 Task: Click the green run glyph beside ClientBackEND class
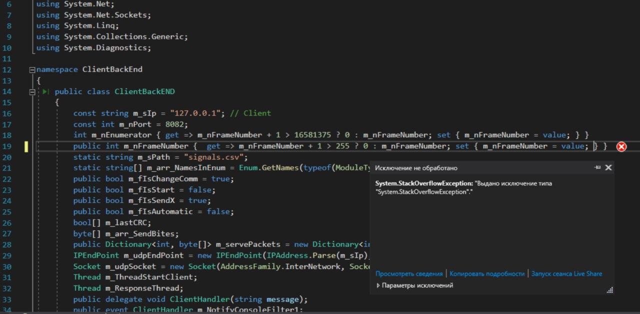pos(45,92)
